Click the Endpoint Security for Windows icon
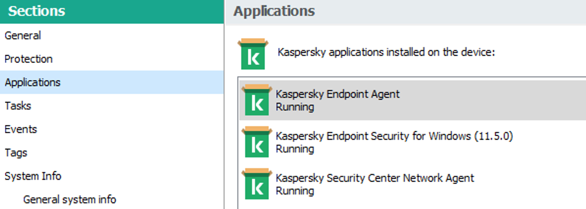This screenshot has width=586, height=209. [x=257, y=142]
